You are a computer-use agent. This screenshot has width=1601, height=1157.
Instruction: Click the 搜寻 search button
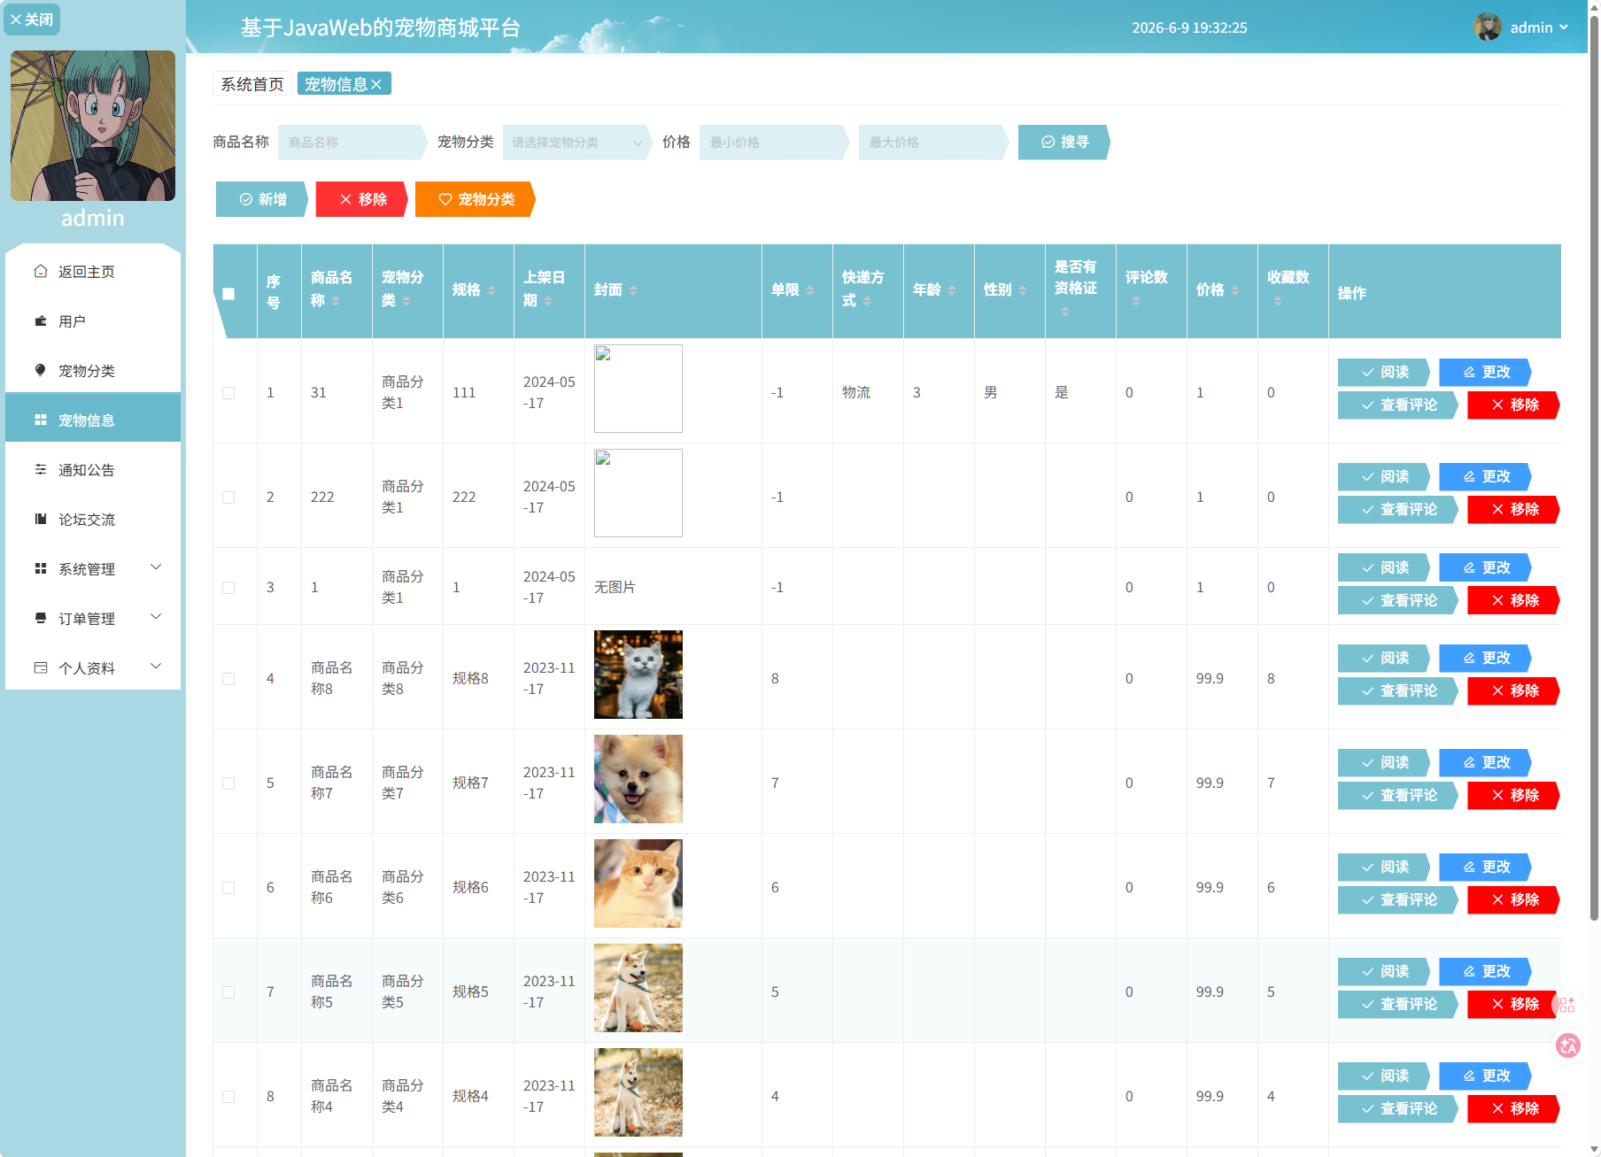(x=1063, y=143)
